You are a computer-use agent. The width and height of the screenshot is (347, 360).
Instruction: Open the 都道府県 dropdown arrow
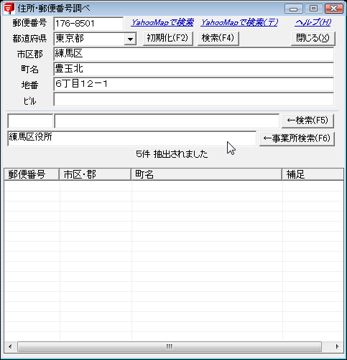pyautogui.click(x=130, y=39)
